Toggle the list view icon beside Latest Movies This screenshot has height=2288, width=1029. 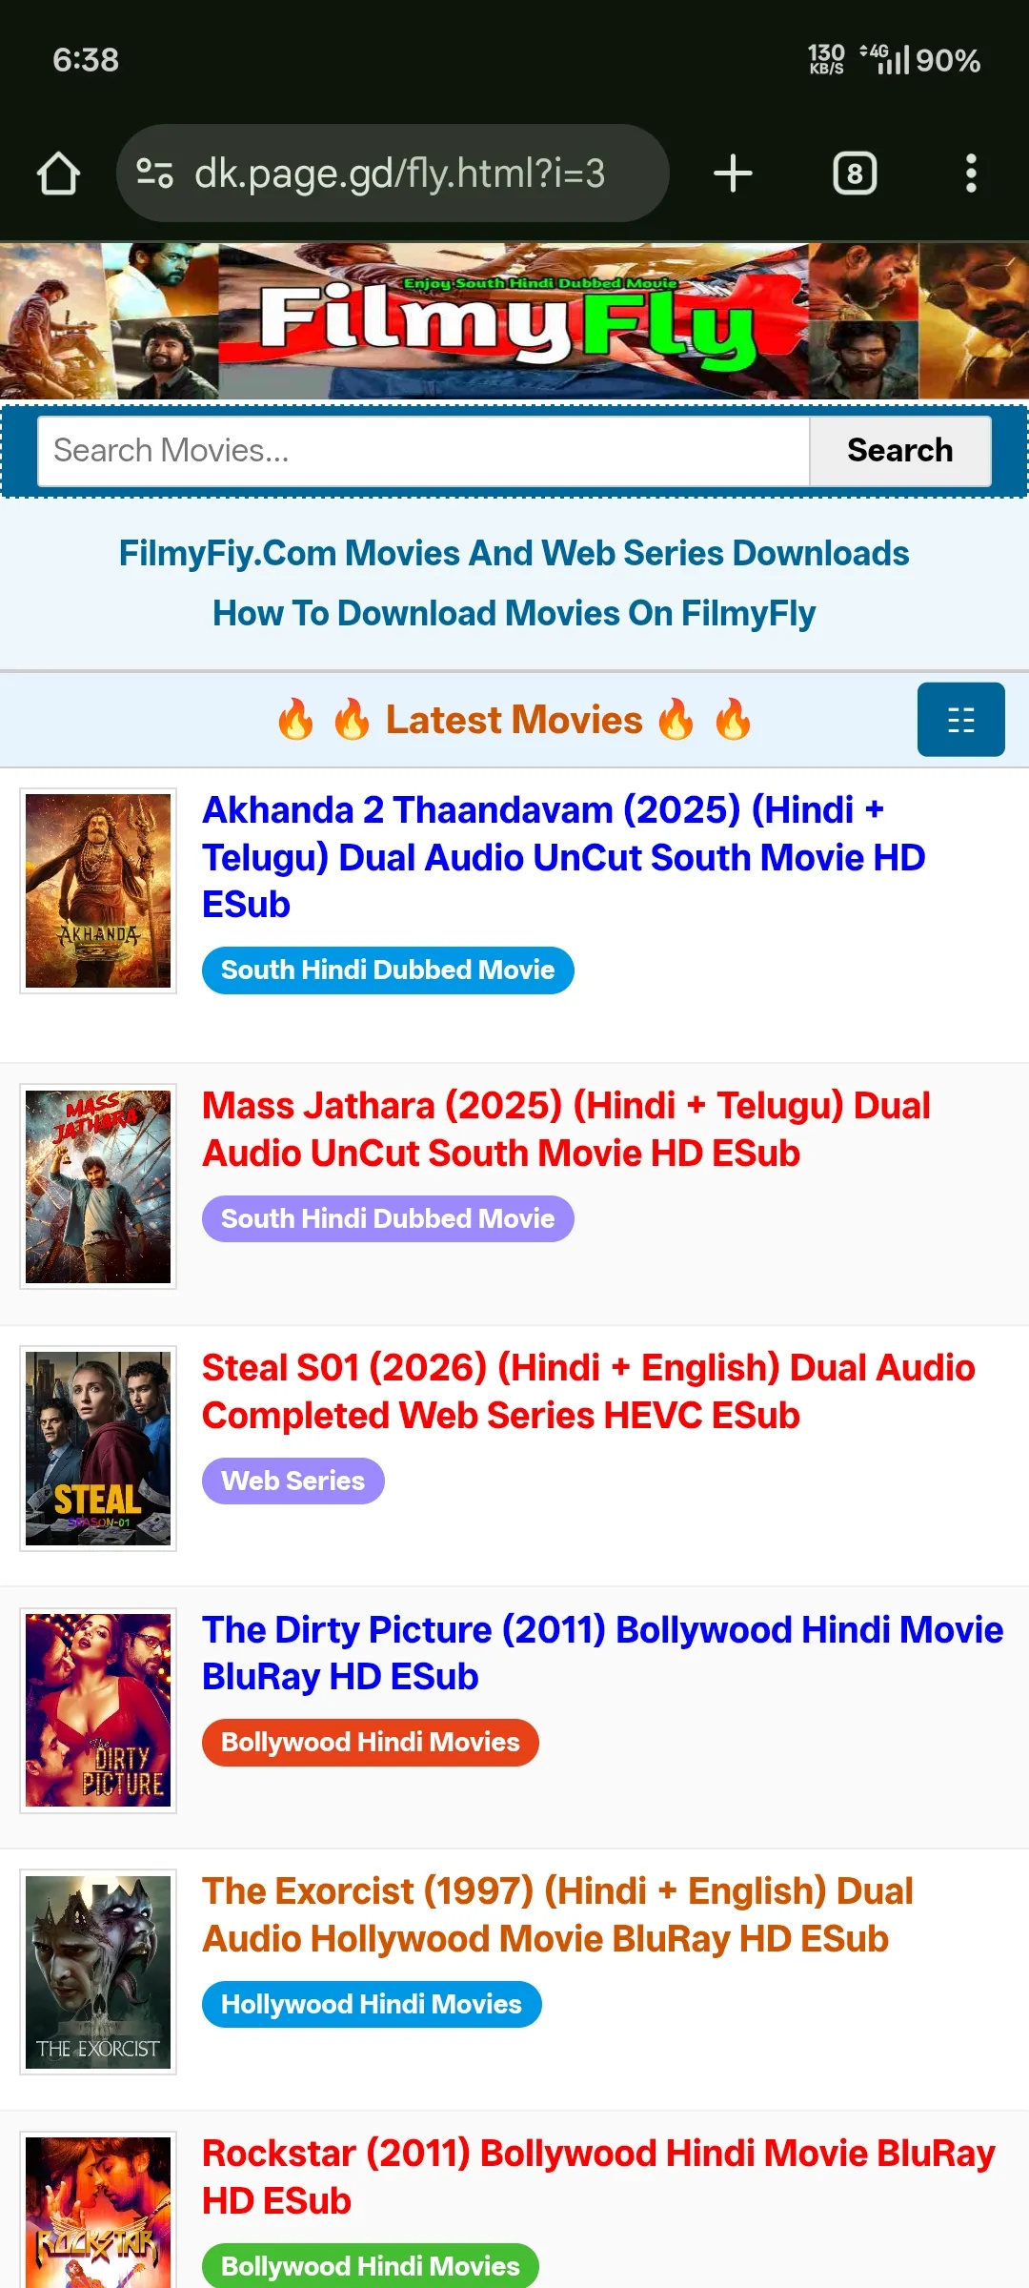[x=960, y=720]
